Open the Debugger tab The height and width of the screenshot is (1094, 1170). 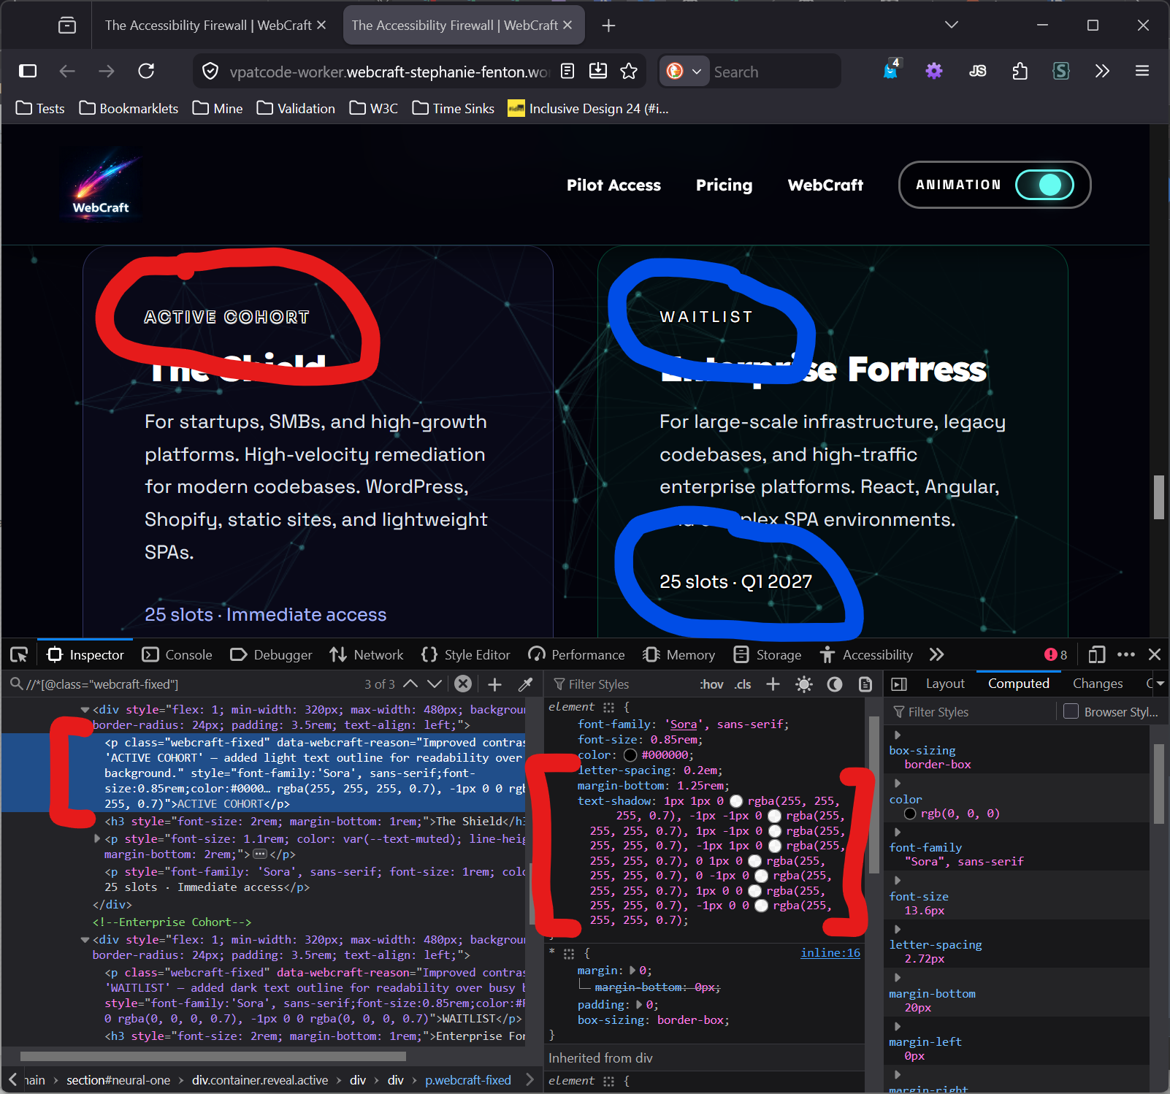click(271, 654)
